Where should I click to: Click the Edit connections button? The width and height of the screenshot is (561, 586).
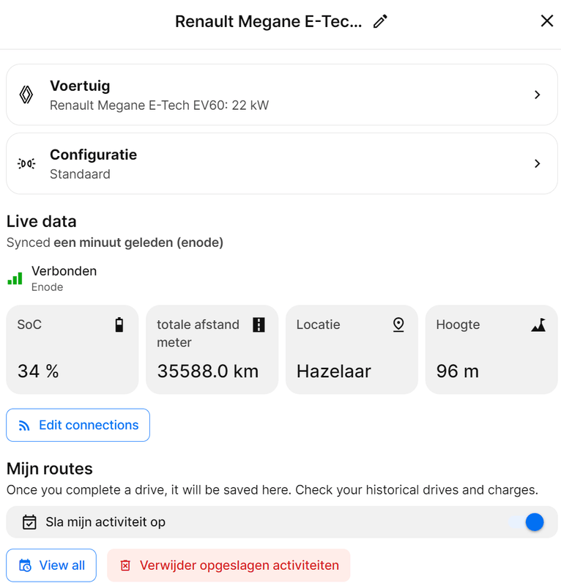point(78,425)
